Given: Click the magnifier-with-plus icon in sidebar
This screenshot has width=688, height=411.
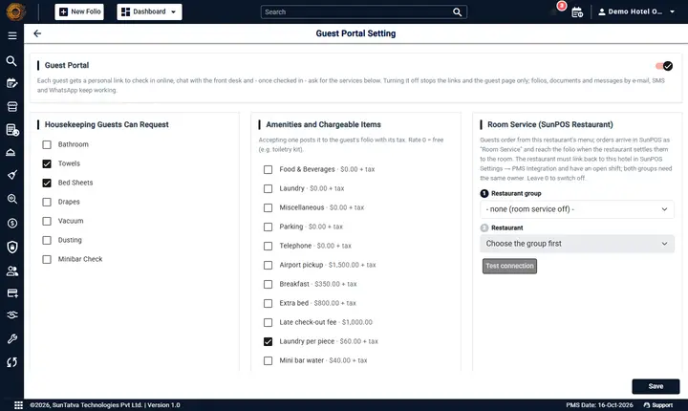Looking at the screenshot, I should pyautogui.click(x=12, y=199).
